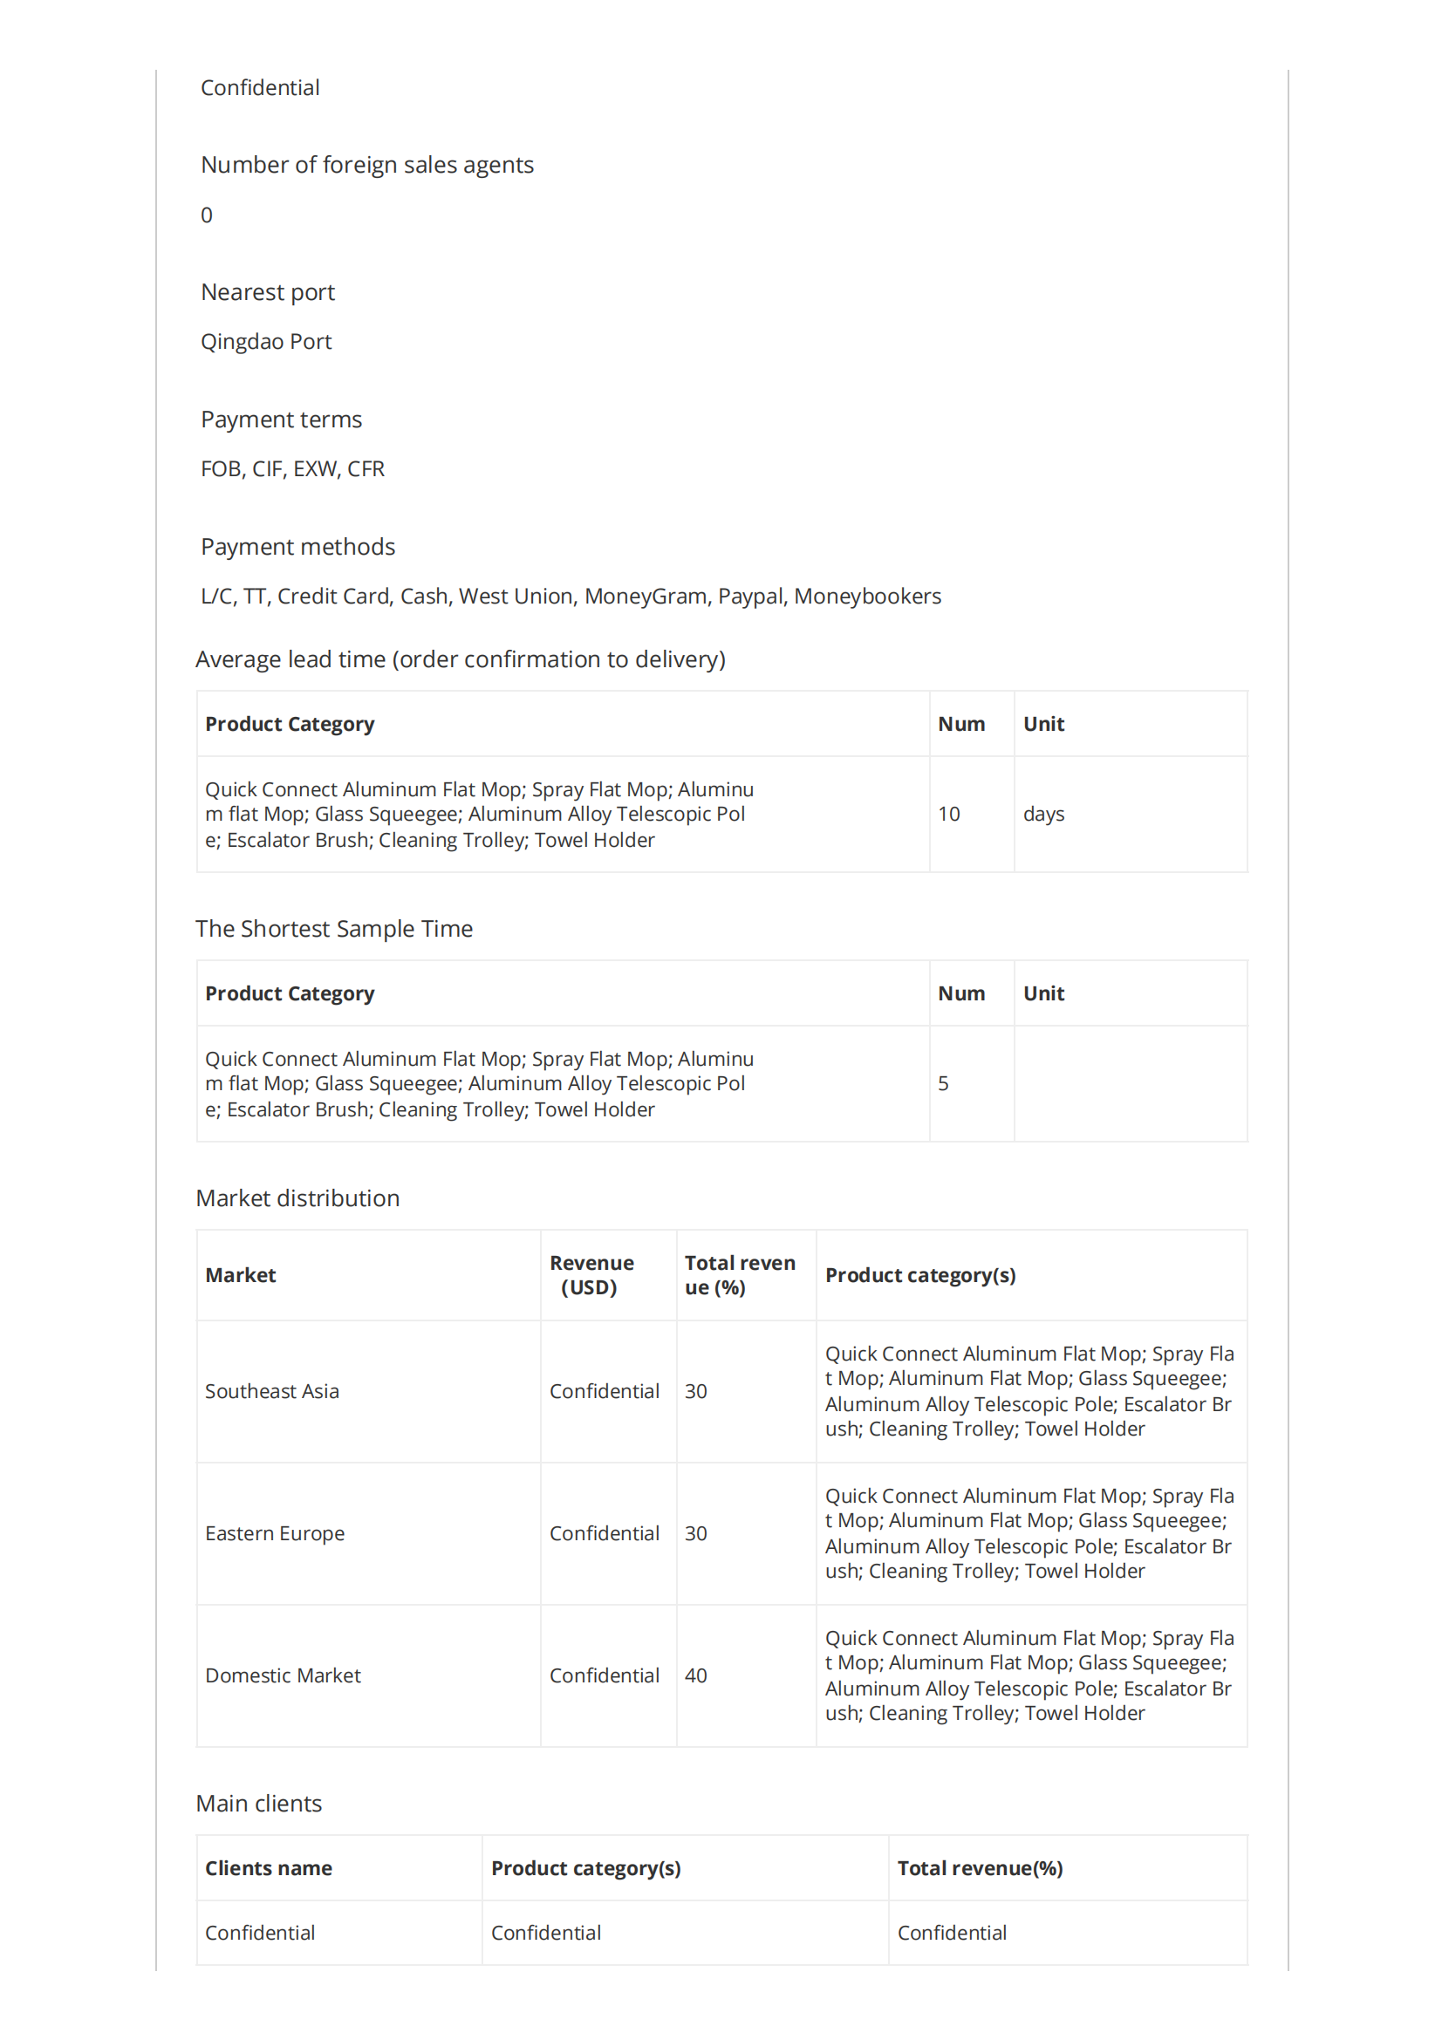Select the "Eastern Europe" market cell
1442x2040 pixels.
click(275, 1533)
